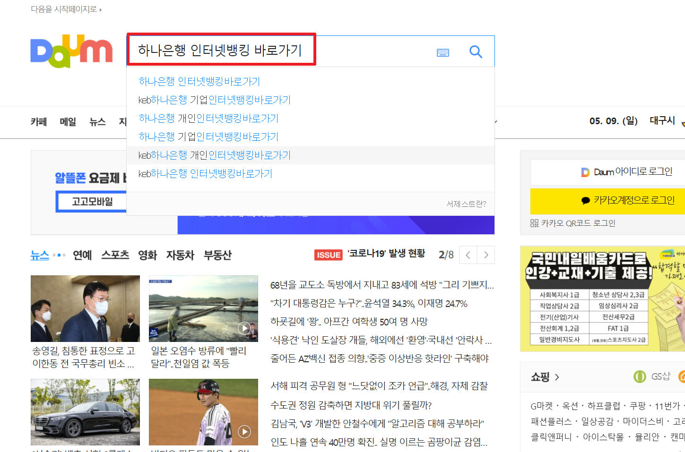Open headline 하굣길에 '꽝'.. 아프간 여학생
The image size is (685, 452).
(x=349, y=322)
